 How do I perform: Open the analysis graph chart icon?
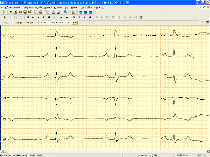tap(73, 12)
